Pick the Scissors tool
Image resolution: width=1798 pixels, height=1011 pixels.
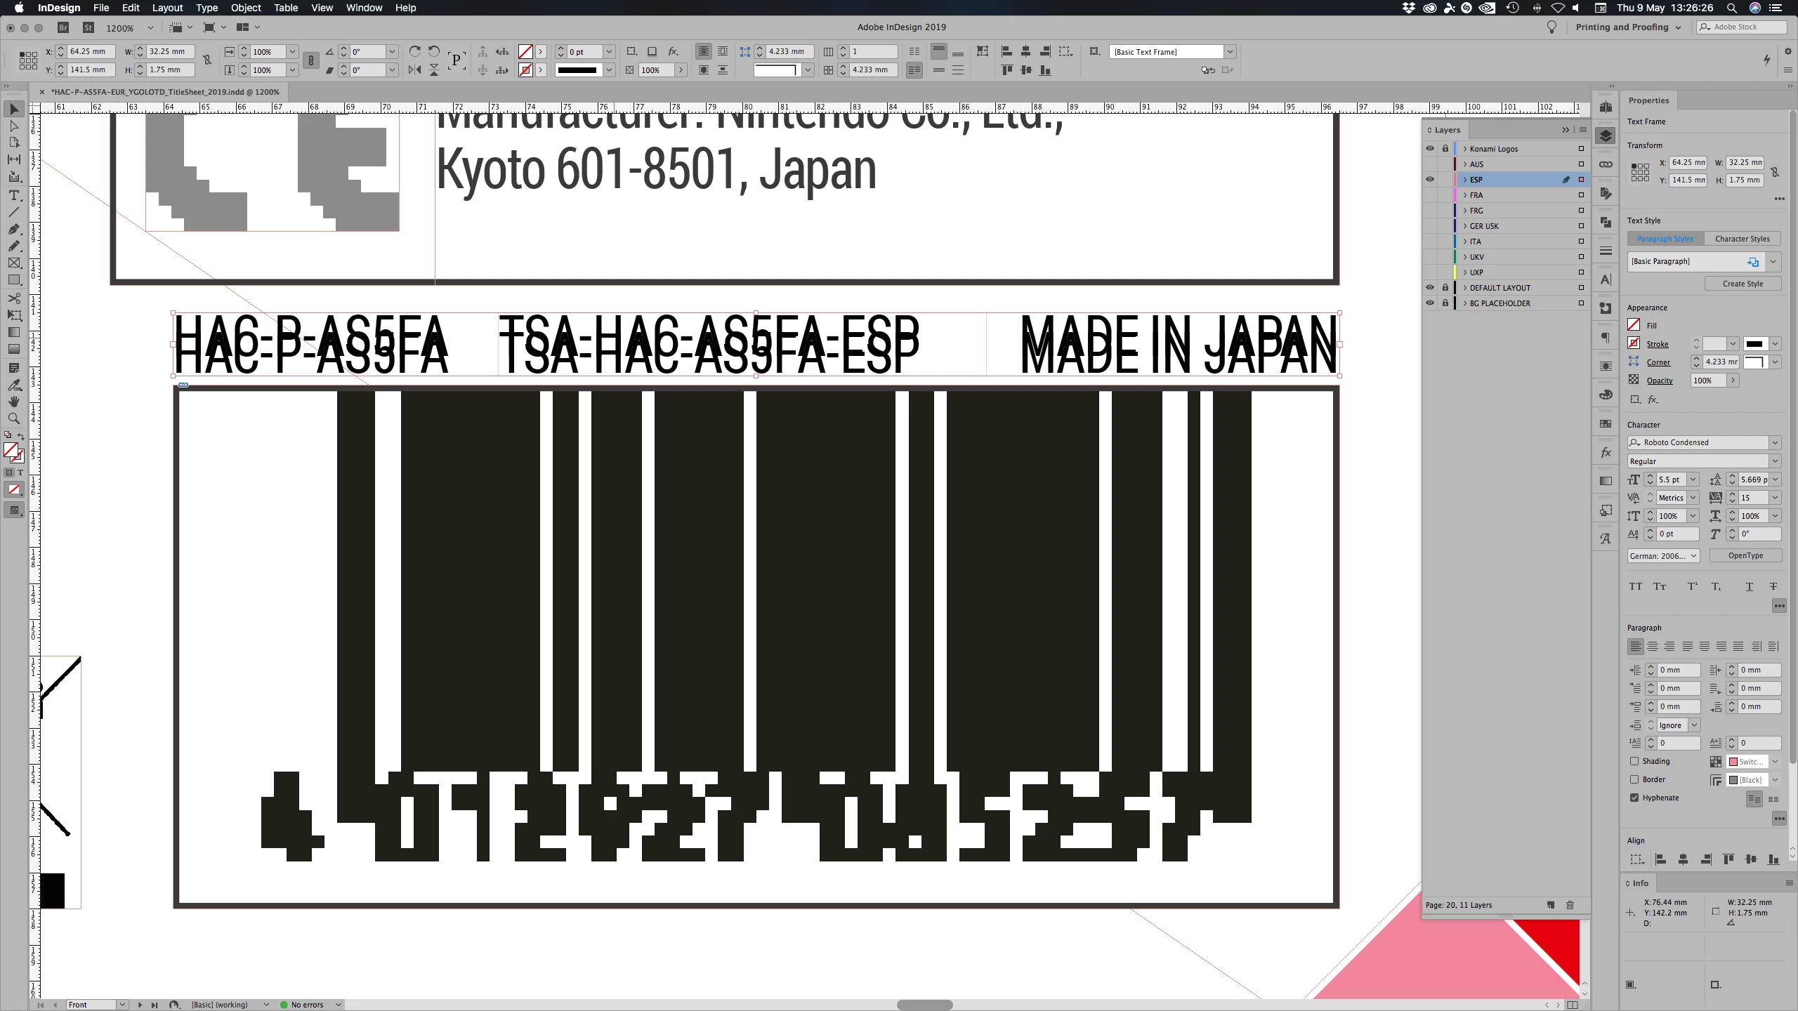tap(13, 298)
